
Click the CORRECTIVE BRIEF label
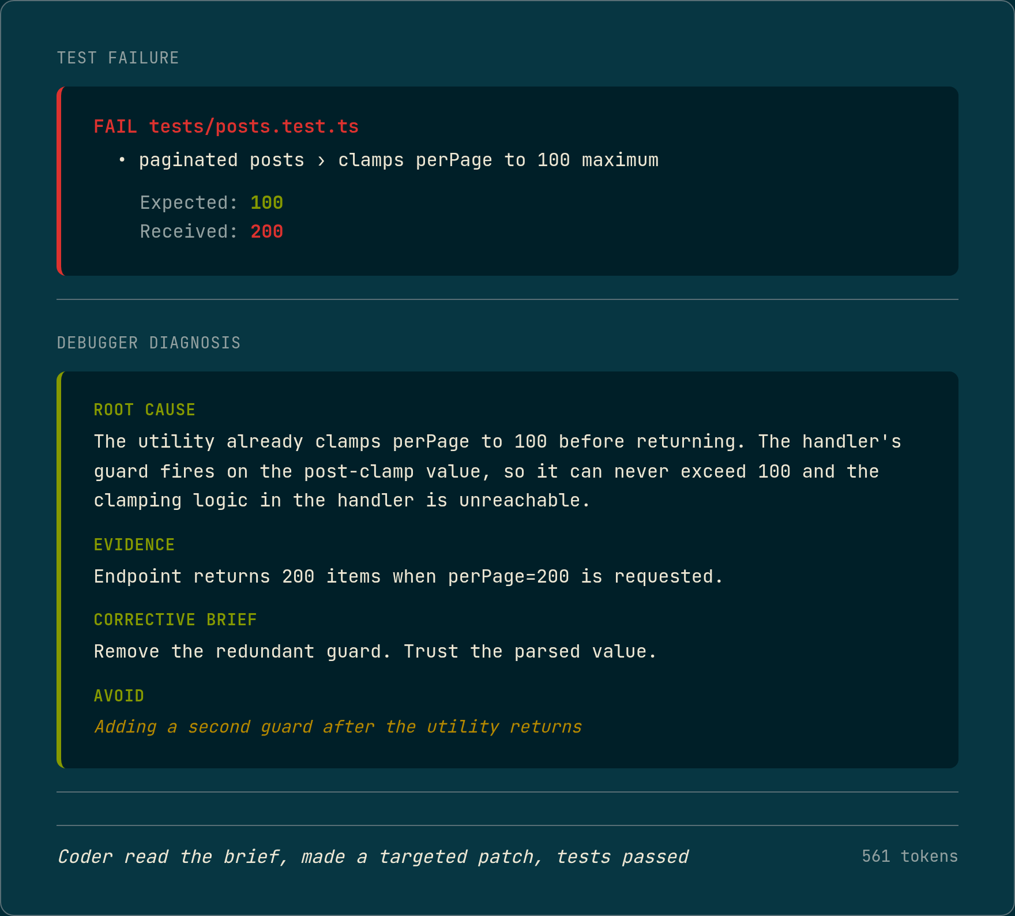pyautogui.click(x=175, y=620)
